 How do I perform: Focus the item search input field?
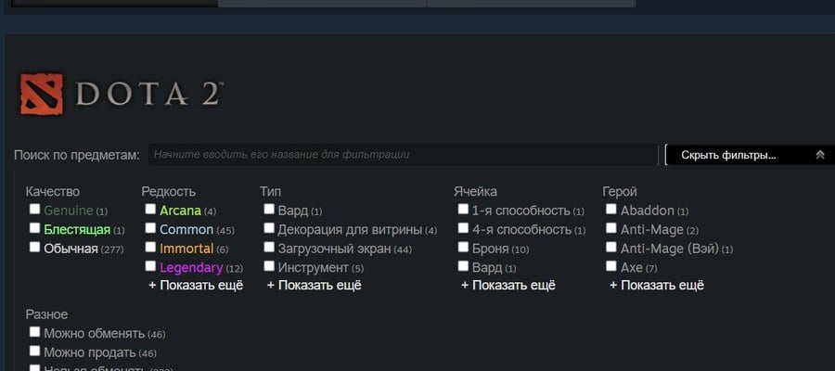click(404, 155)
